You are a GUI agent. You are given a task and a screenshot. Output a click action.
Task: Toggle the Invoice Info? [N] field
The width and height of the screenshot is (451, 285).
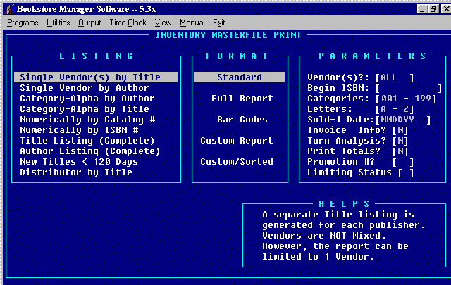(400, 130)
